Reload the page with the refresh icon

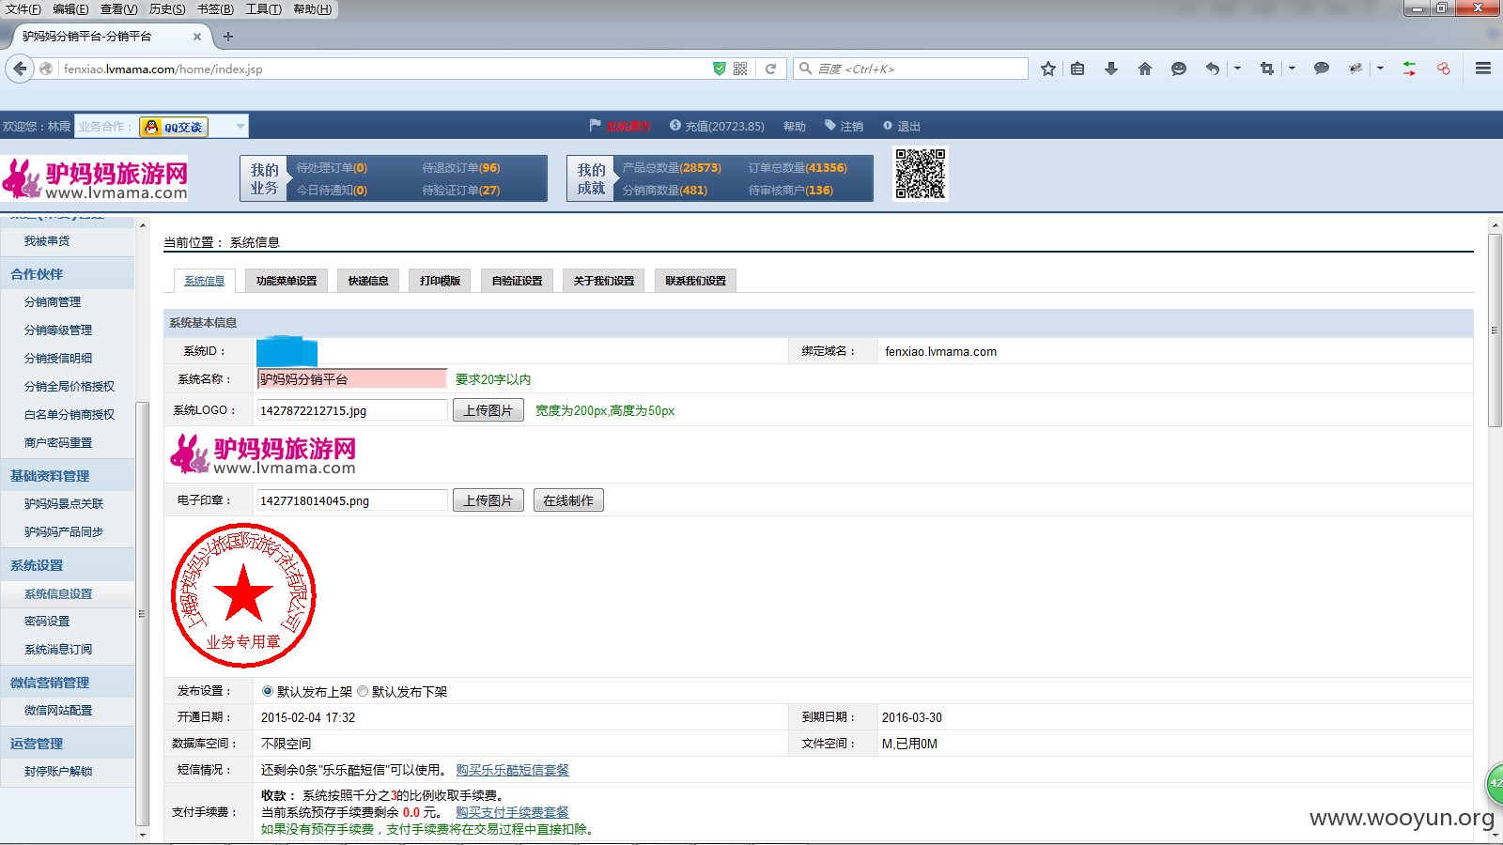[x=771, y=69]
